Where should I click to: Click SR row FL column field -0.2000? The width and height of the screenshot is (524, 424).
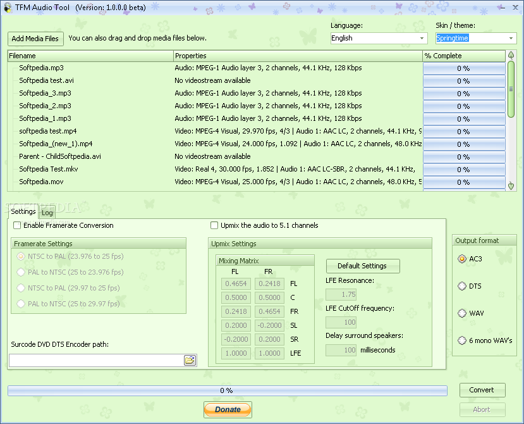pos(236,339)
